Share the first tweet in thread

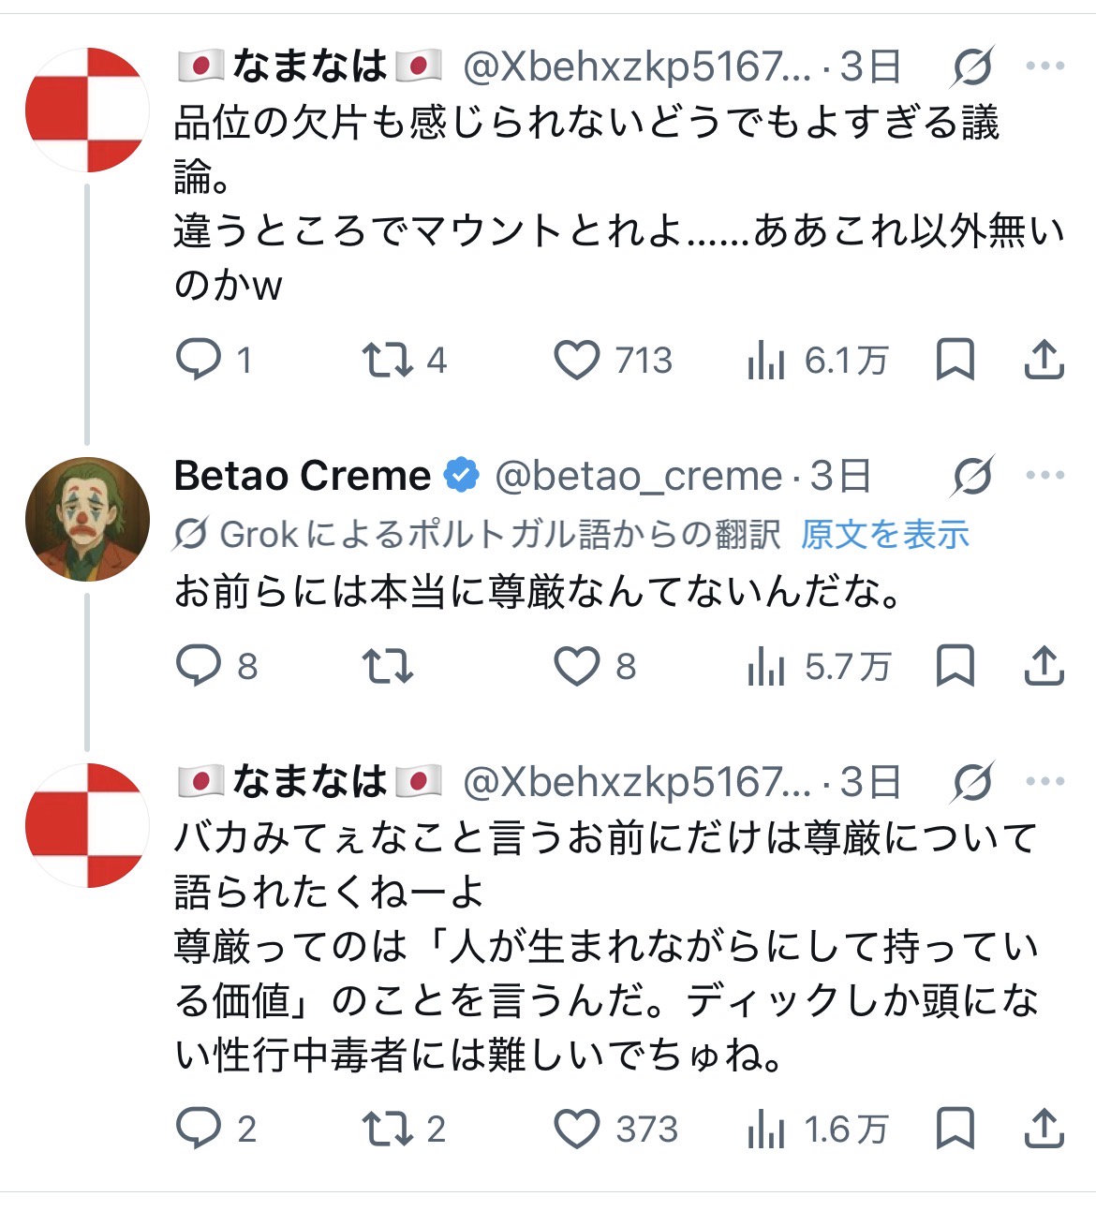[x=1044, y=360]
